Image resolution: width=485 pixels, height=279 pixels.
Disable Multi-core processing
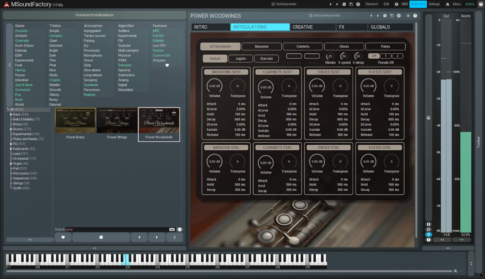coord(419,4)
